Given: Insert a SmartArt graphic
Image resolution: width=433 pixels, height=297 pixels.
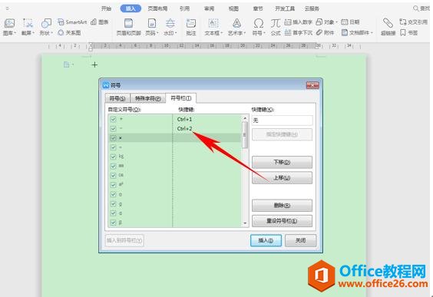Looking at the screenshot, I should 72,22.
